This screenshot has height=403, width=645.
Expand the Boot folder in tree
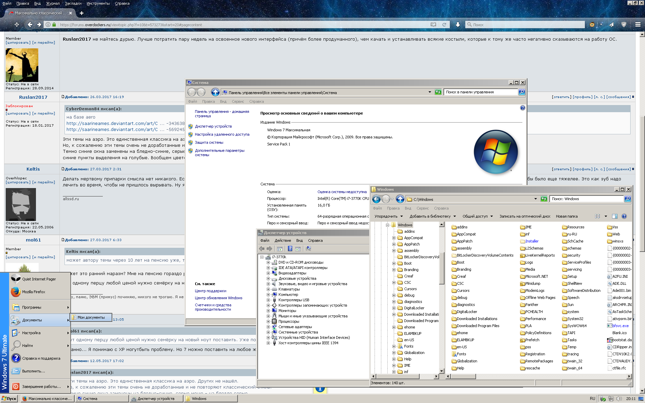[x=394, y=263]
